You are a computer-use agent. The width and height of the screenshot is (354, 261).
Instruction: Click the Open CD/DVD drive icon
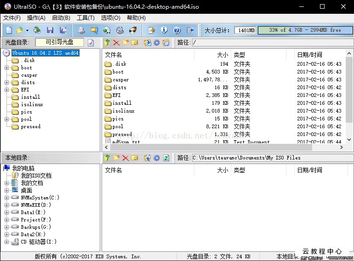pos(37,30)
